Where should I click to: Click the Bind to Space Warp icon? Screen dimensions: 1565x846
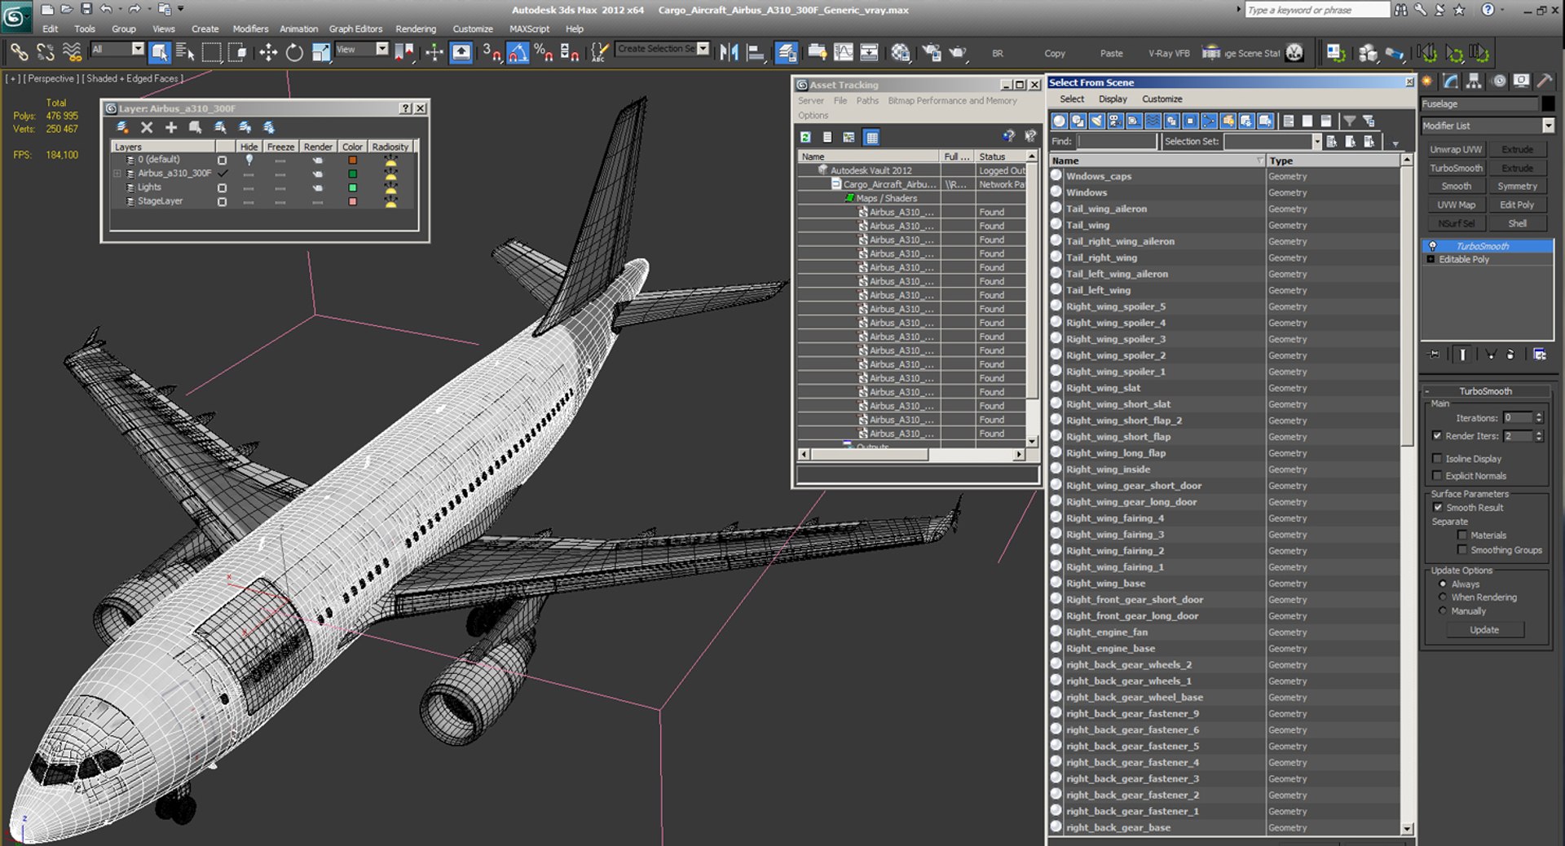click(72, 53)
